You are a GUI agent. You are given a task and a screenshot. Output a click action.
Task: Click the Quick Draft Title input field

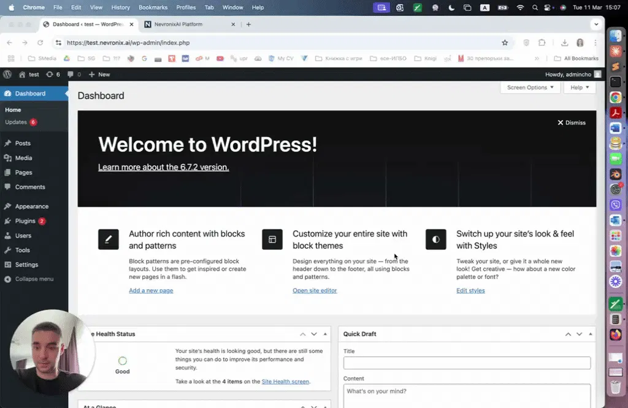(x=467, y=363)
